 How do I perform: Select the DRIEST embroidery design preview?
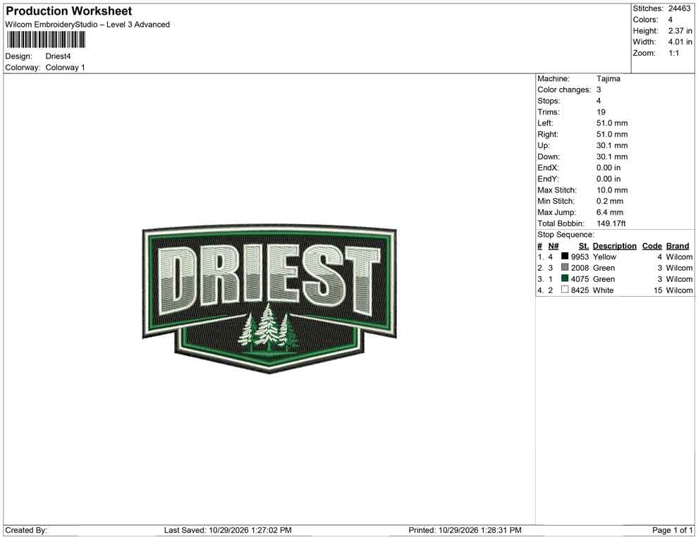point(269,299)
